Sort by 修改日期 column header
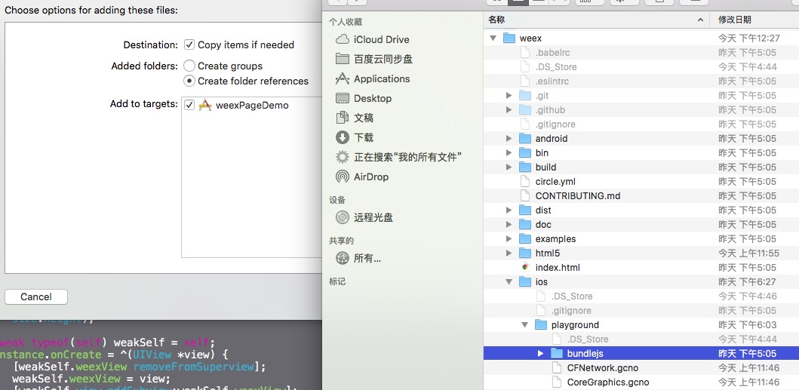This screenshot has width=799, height=390. click(754, 20)
